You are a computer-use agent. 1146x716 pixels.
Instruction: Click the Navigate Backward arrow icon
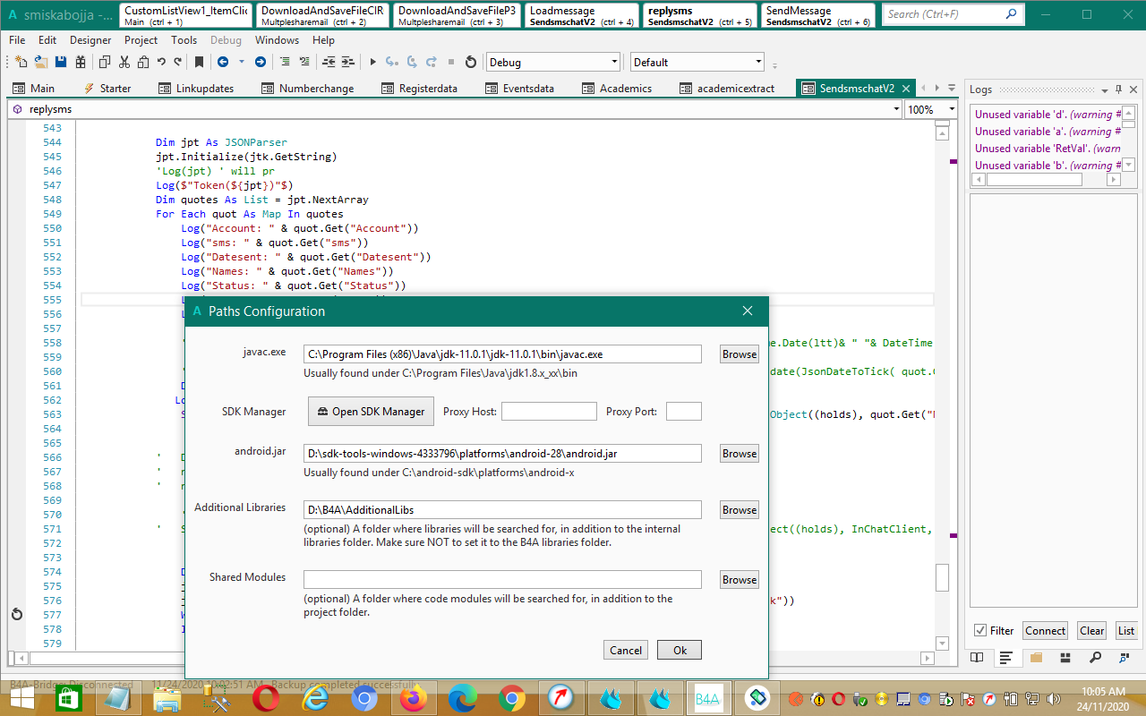pos(222,62)
